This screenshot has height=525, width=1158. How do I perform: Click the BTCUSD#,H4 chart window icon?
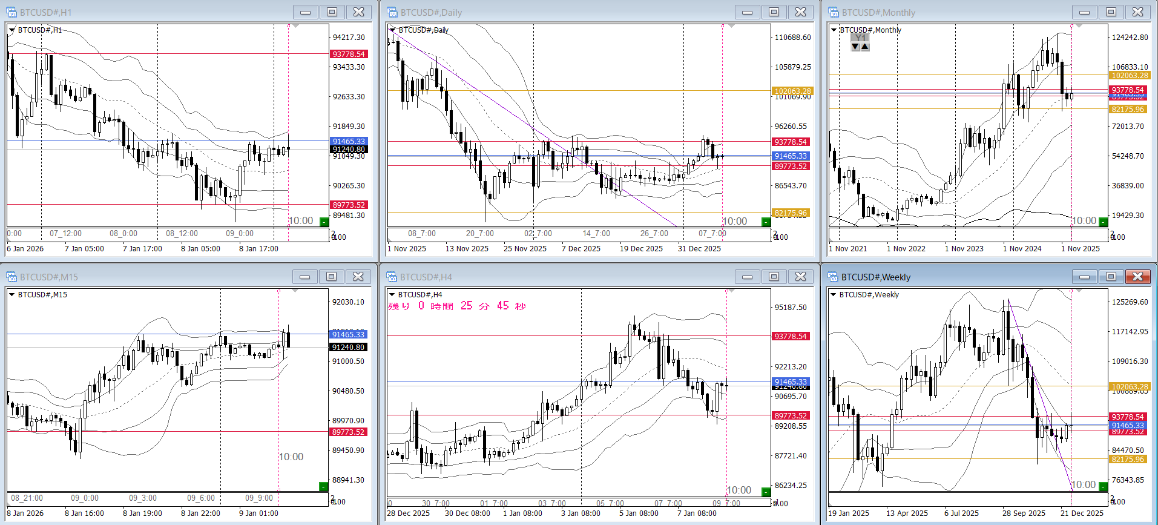pyautogui.click(x=392, y=277)
